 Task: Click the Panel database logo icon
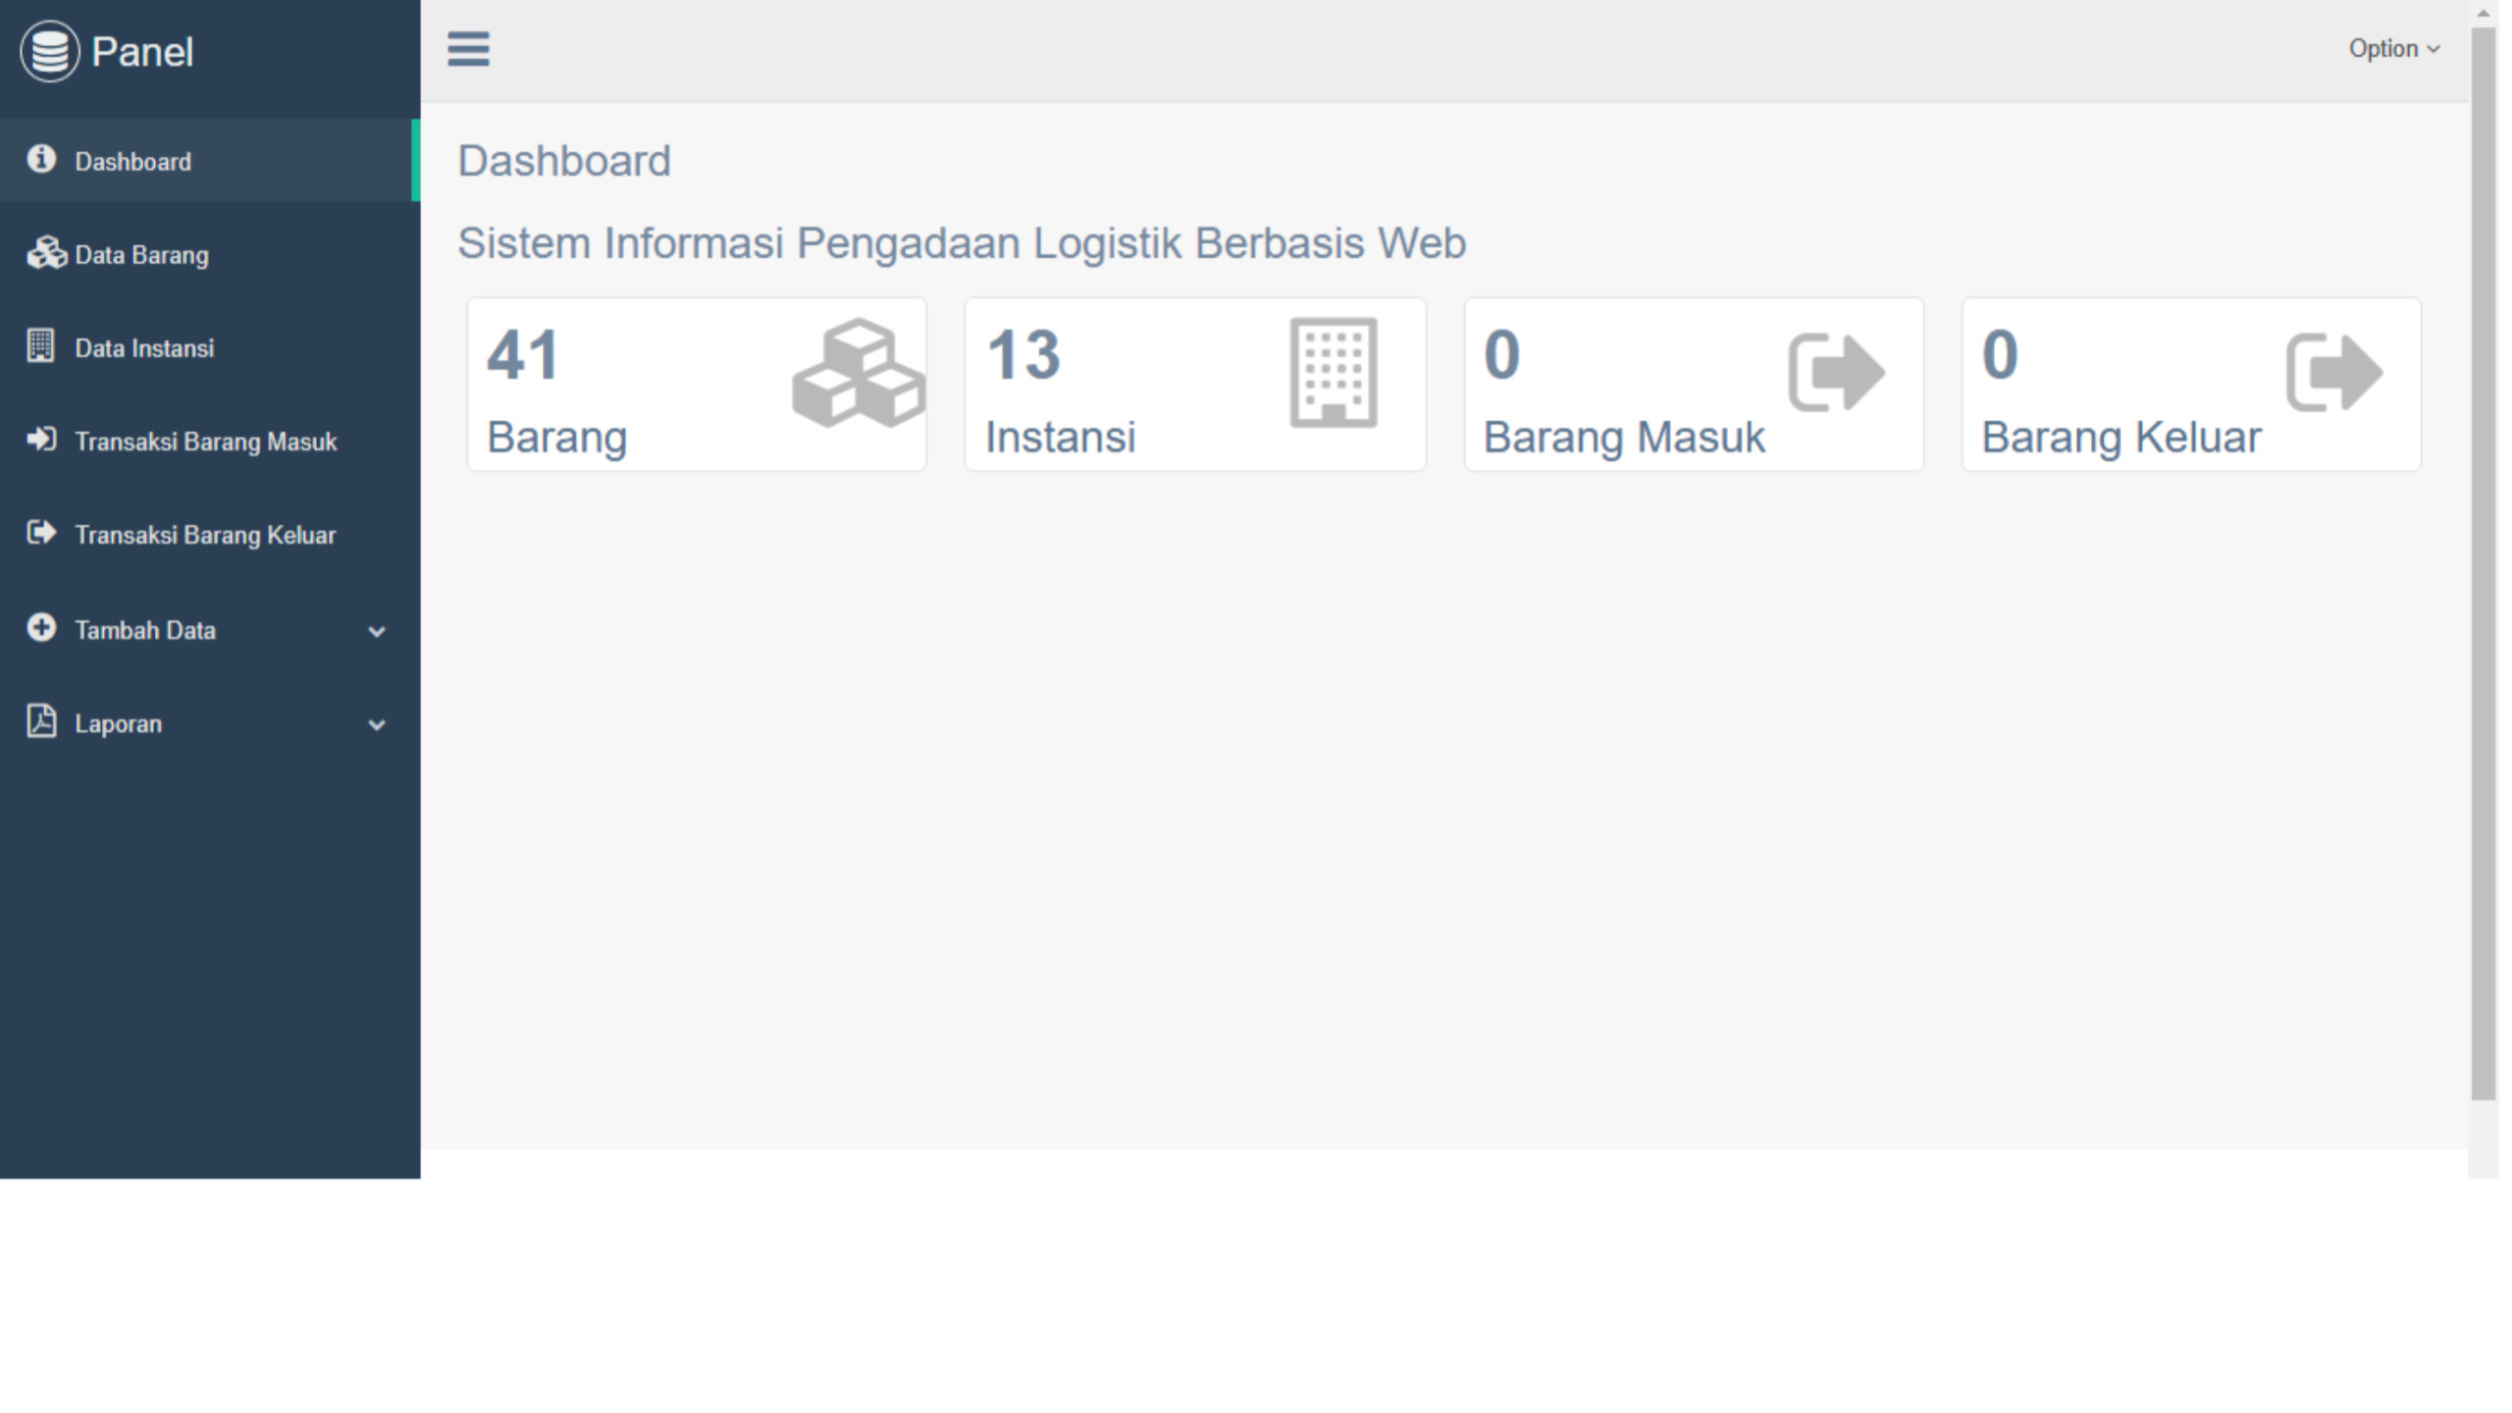[x=49, y=51]
